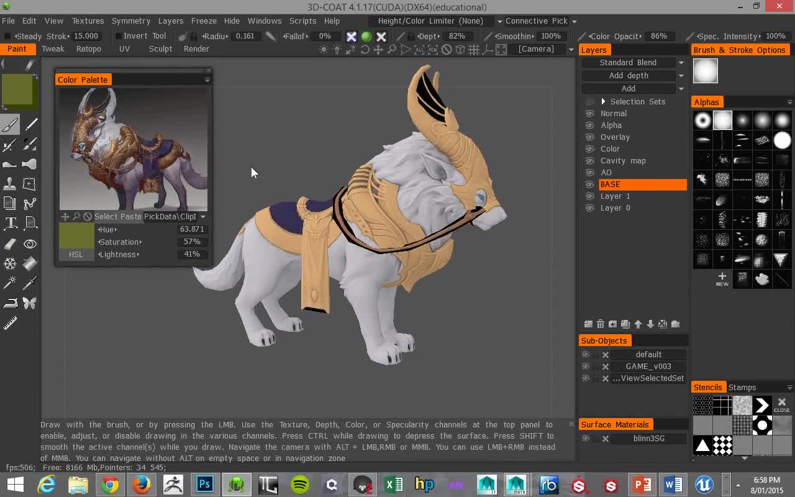This screenshot has width=795, height=497.
Task: Select the Brush tool in left toolbar
Action: click(x=10, y=125)
